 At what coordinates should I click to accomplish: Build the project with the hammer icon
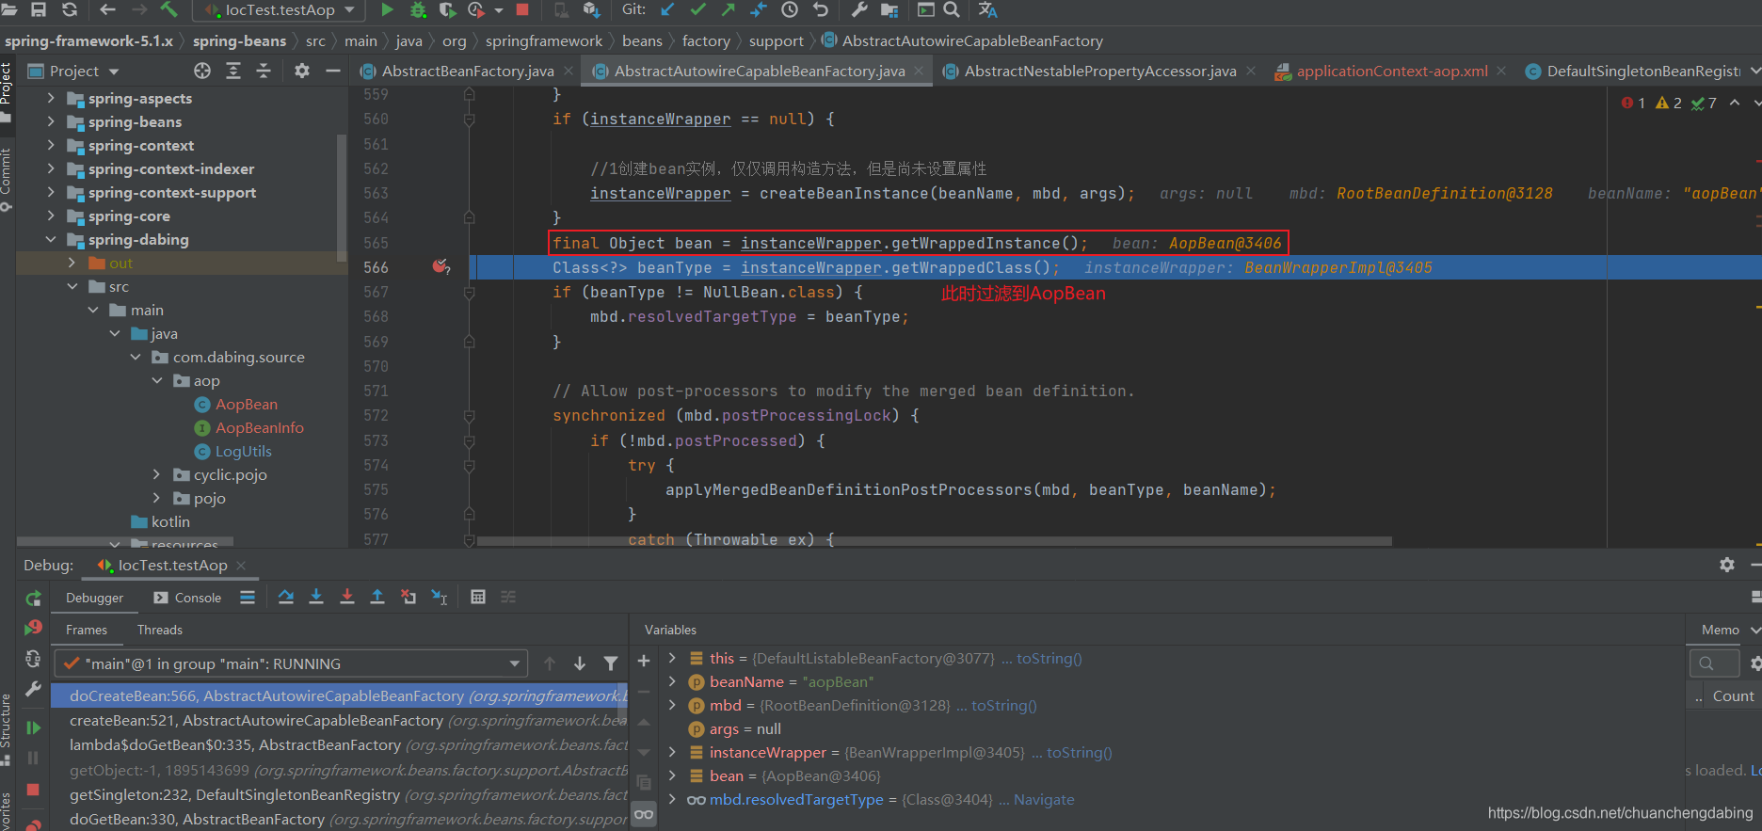[x=168, y=9]
